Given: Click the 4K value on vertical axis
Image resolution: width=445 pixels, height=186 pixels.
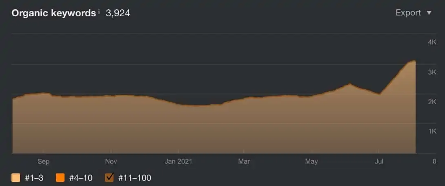Looking at the screenshot, I should (x=432, y=42).
